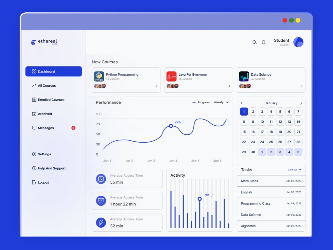Select January 15 on the calendar
Viewport: 333px width, 250px height.
244,132
